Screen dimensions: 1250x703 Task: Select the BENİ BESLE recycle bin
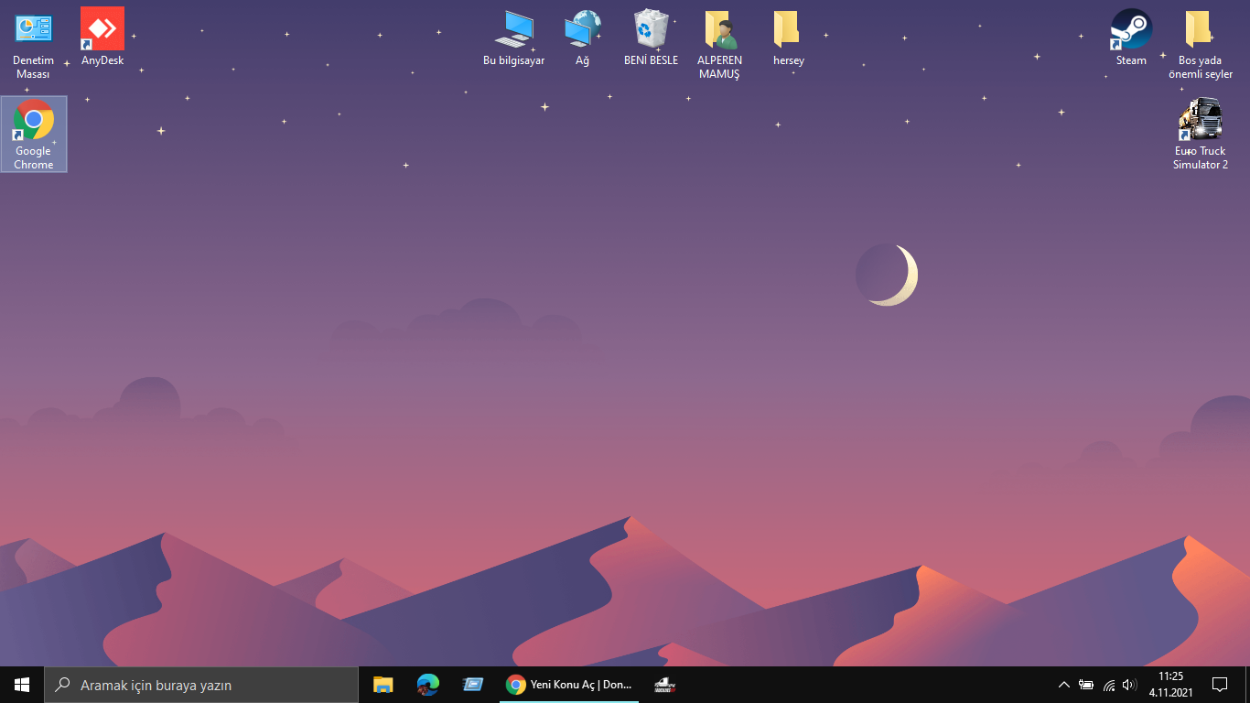pyautogui.click(x=651, y=38)
